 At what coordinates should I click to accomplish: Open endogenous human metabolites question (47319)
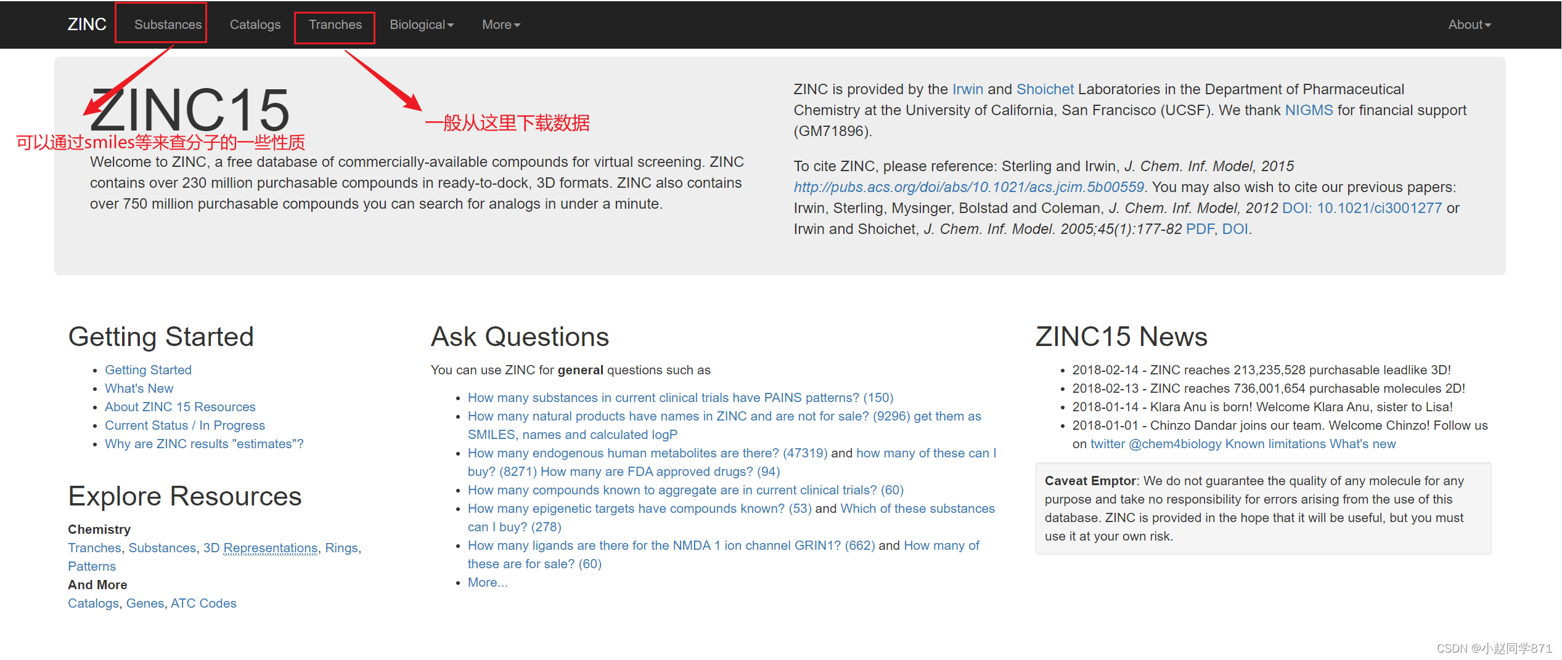point(647,453)
